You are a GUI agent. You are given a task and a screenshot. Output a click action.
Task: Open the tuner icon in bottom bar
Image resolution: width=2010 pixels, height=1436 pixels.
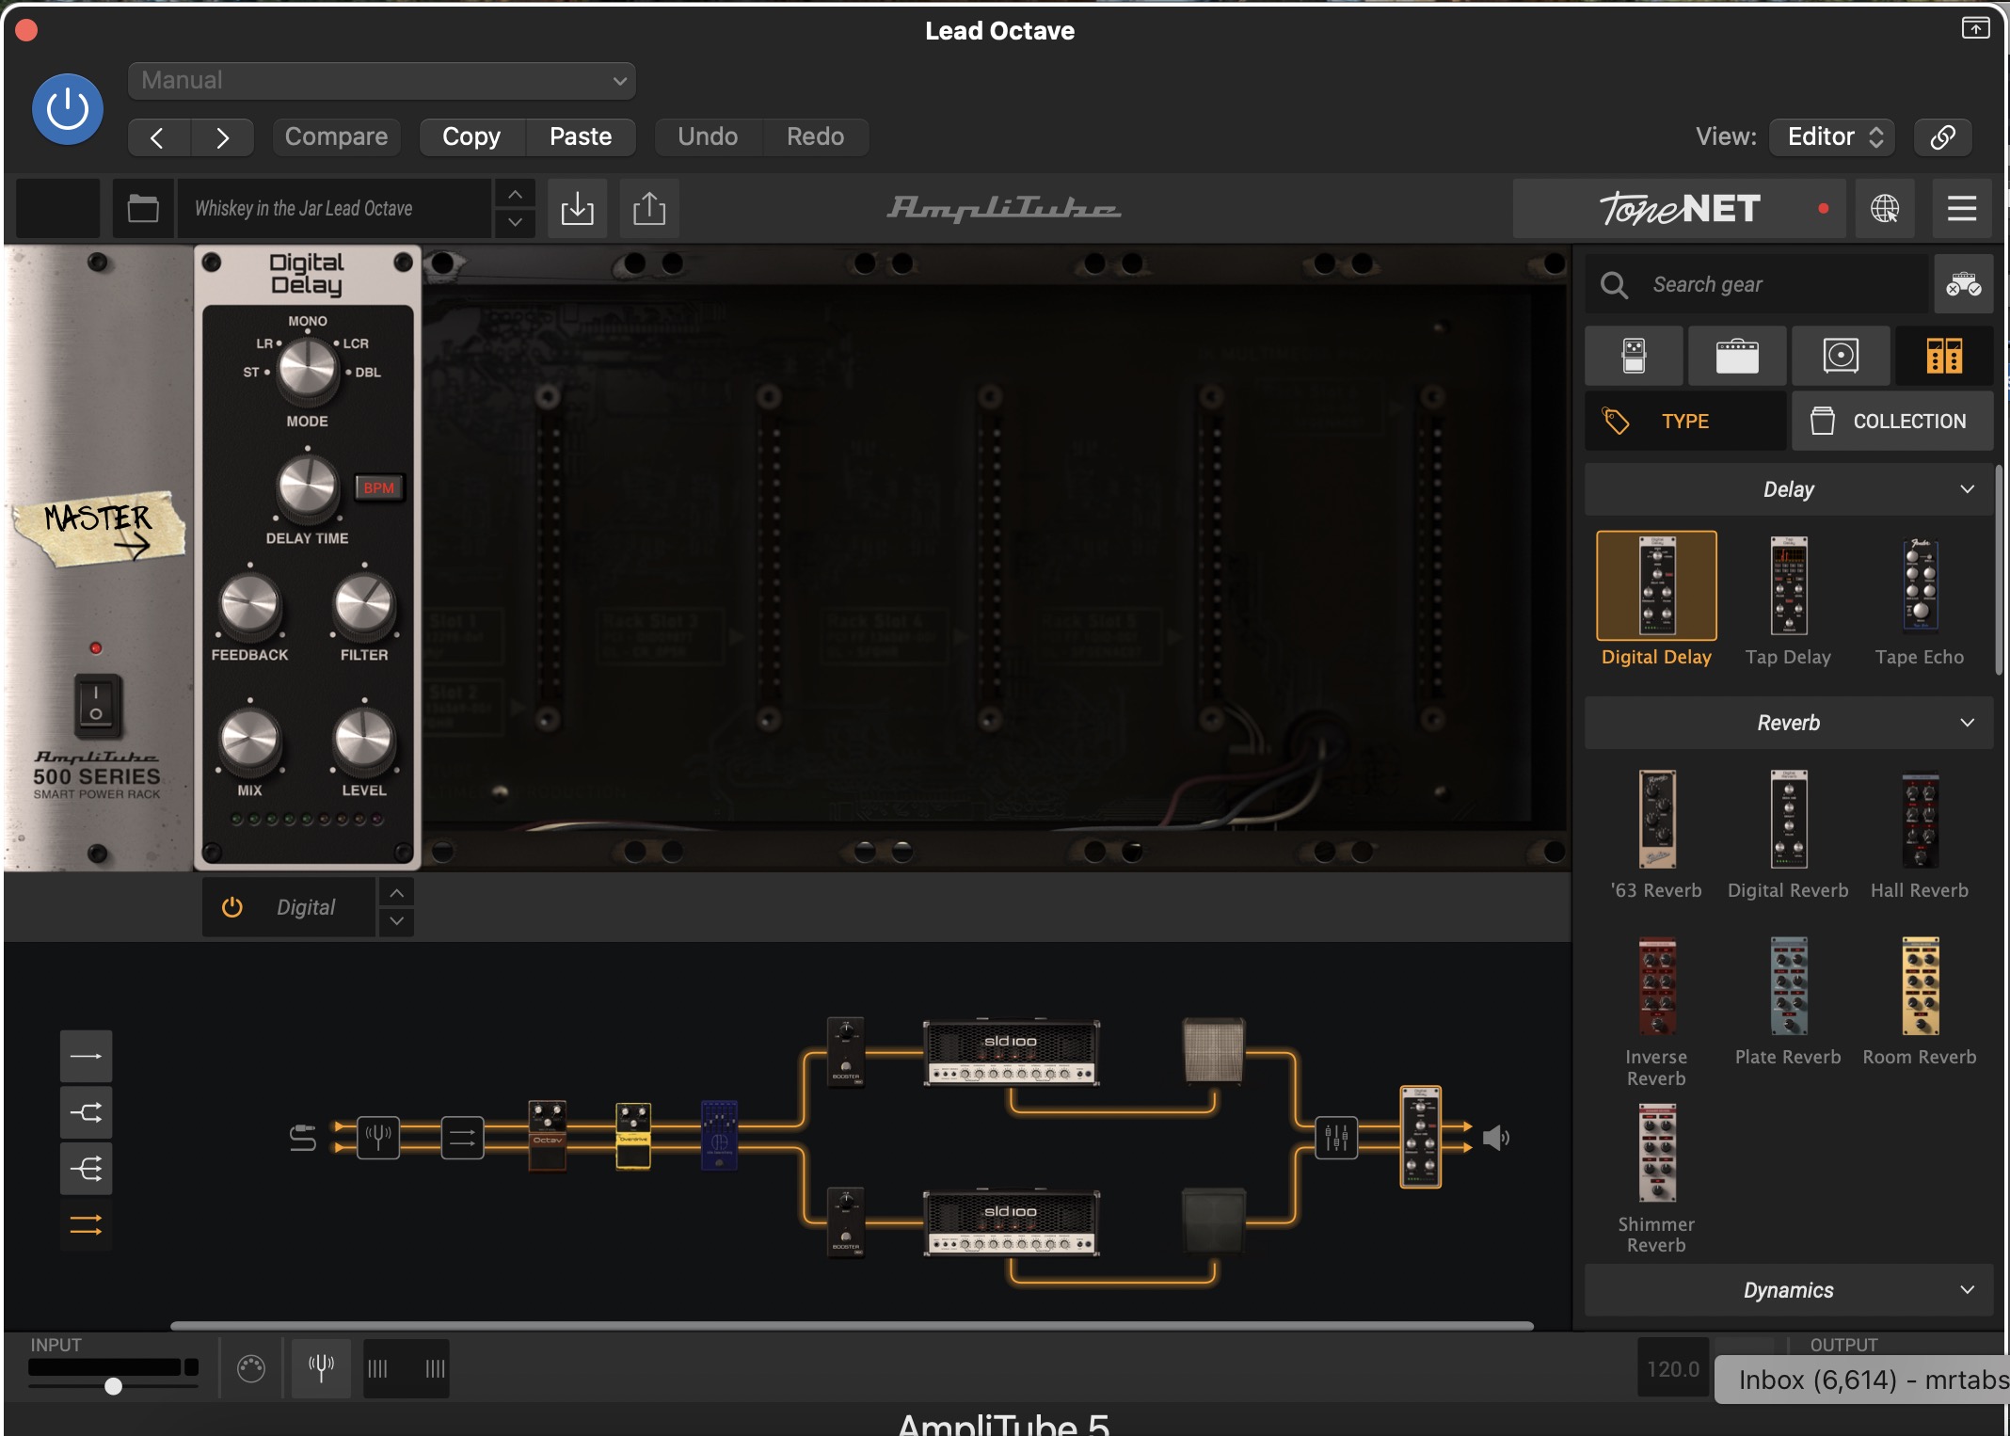coord(321,1367)
